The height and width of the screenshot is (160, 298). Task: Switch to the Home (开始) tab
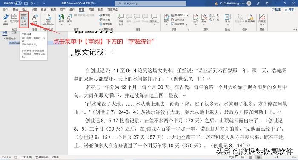[x=15, y=9]
